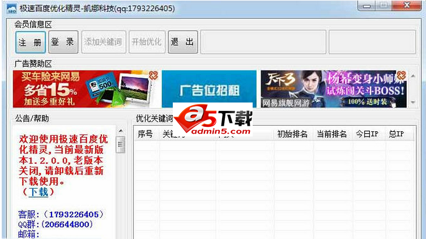The width and height of the screenshot is (426, 239).
Task: Click the customer service number 1793226405
Action: pos(74,215)
